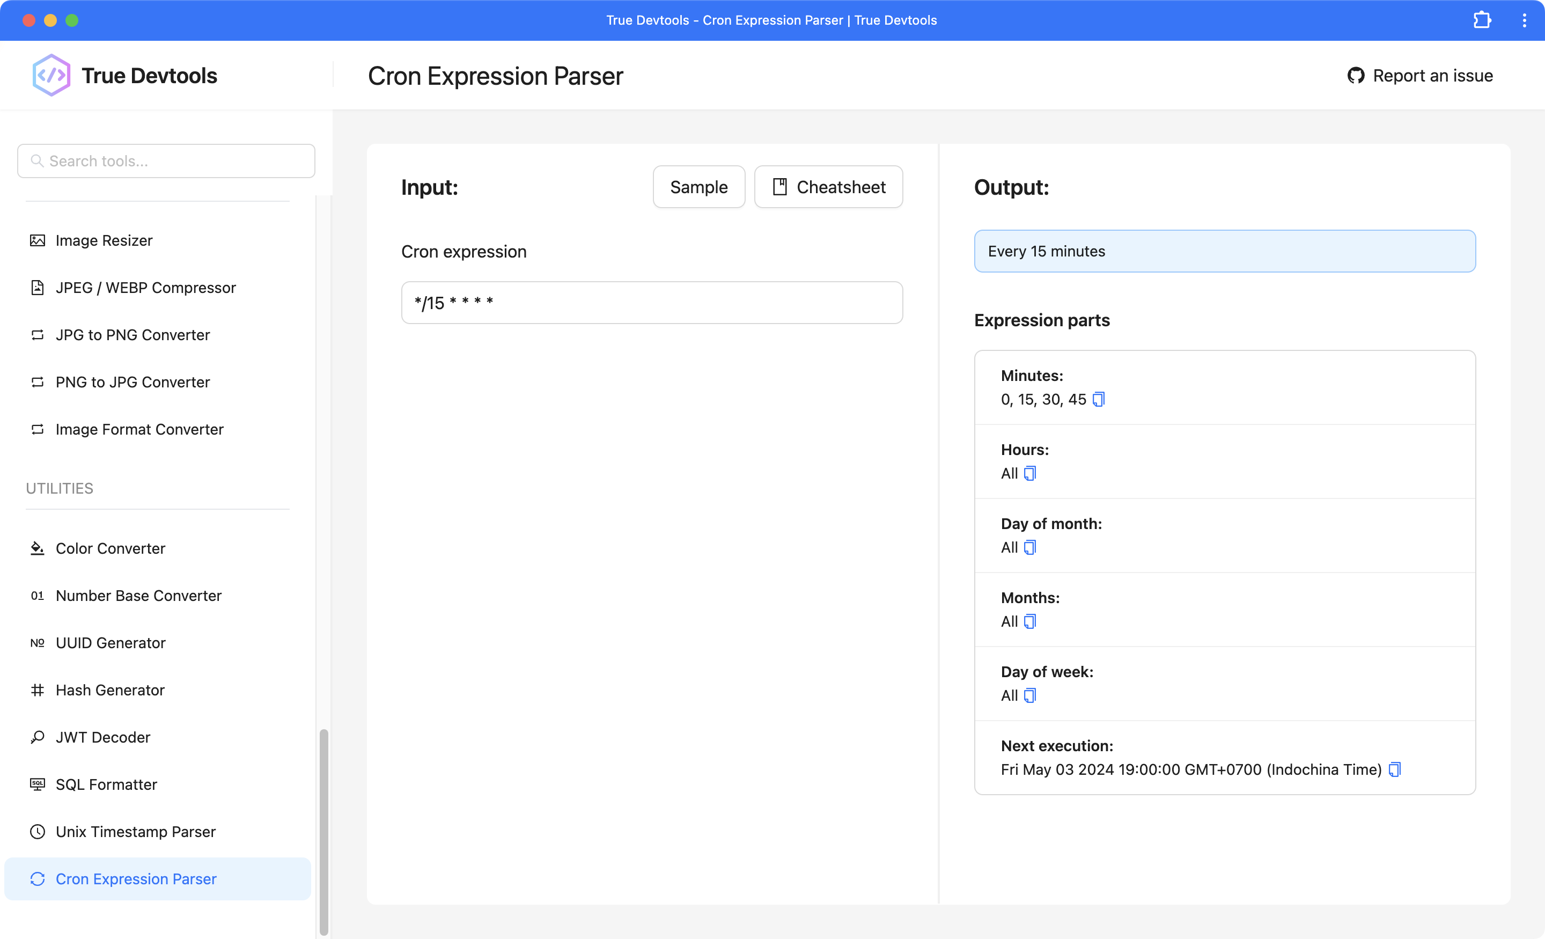Click the book icon on Cheatsheet button

[780, 187]
